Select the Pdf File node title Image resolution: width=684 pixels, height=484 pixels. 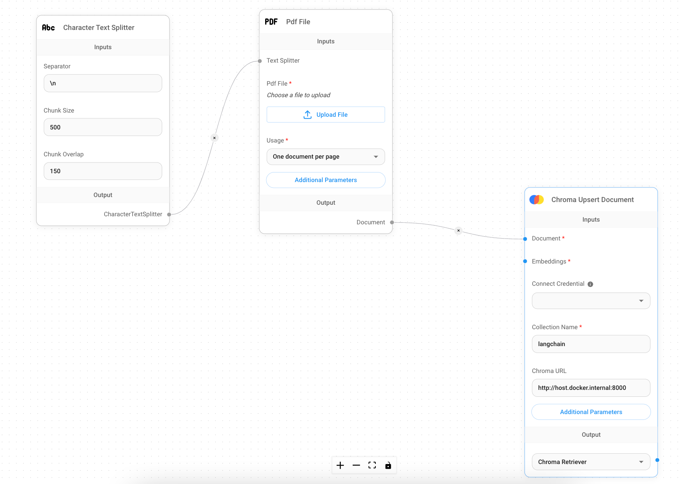[x=298, y=22]
